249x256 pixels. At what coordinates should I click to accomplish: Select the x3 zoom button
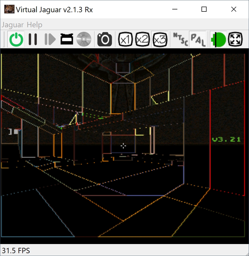pyautogui.click(x=160, y=39)
